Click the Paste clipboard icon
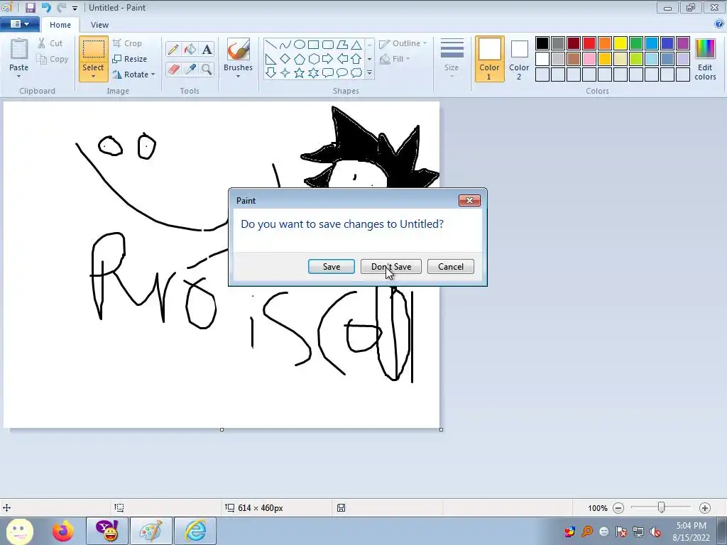The image size is (727, 545). tap(19, 49)
